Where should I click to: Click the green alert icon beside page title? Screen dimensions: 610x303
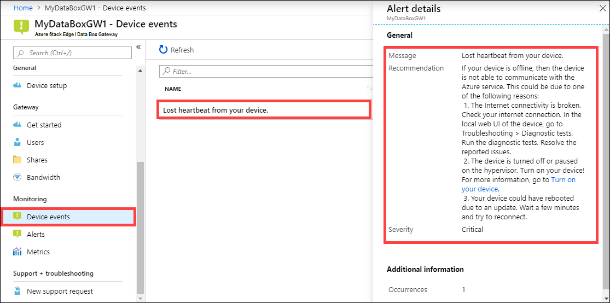21,27
